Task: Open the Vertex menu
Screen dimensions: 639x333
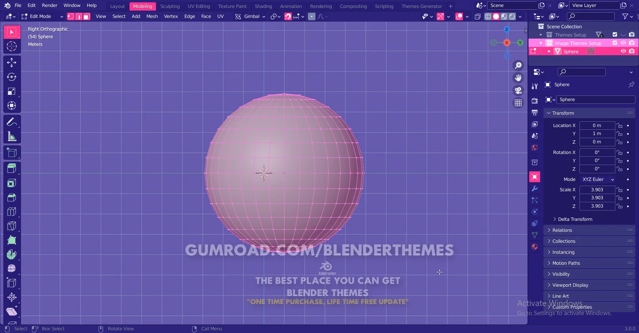Action: tap(171, 16)
